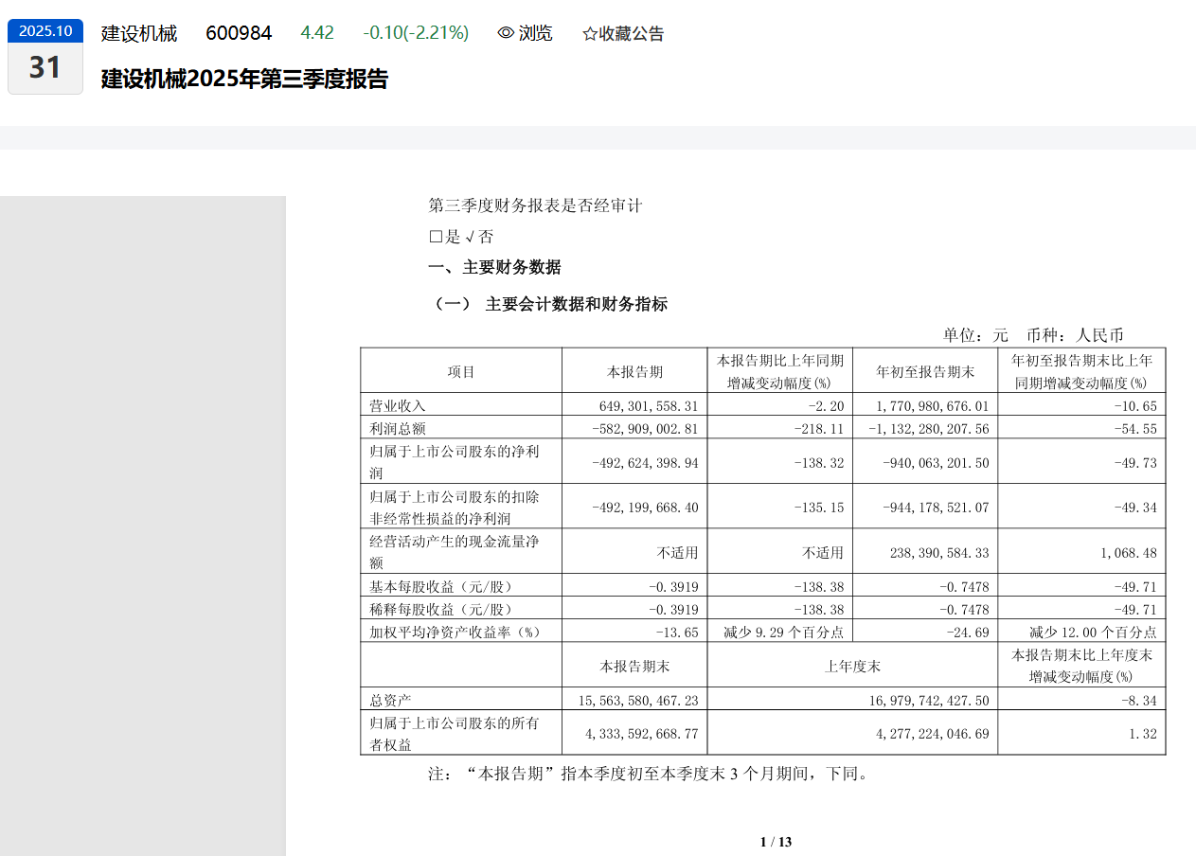Click the heading （一）主要会计数据和财务指标
This screenshot has height=856, width=1196.
[x=548, y=304]
